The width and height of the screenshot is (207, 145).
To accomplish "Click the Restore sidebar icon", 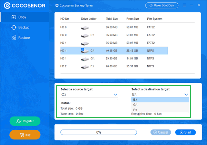I will coord(14,38).
